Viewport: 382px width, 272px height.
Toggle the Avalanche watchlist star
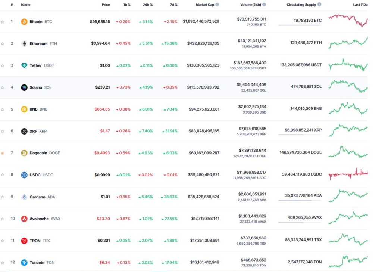point(3,219)
